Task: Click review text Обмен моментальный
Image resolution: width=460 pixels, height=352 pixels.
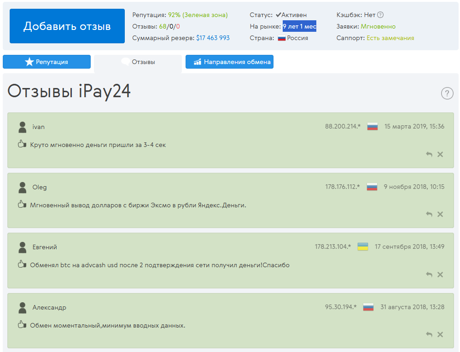Action: point(108,325)
